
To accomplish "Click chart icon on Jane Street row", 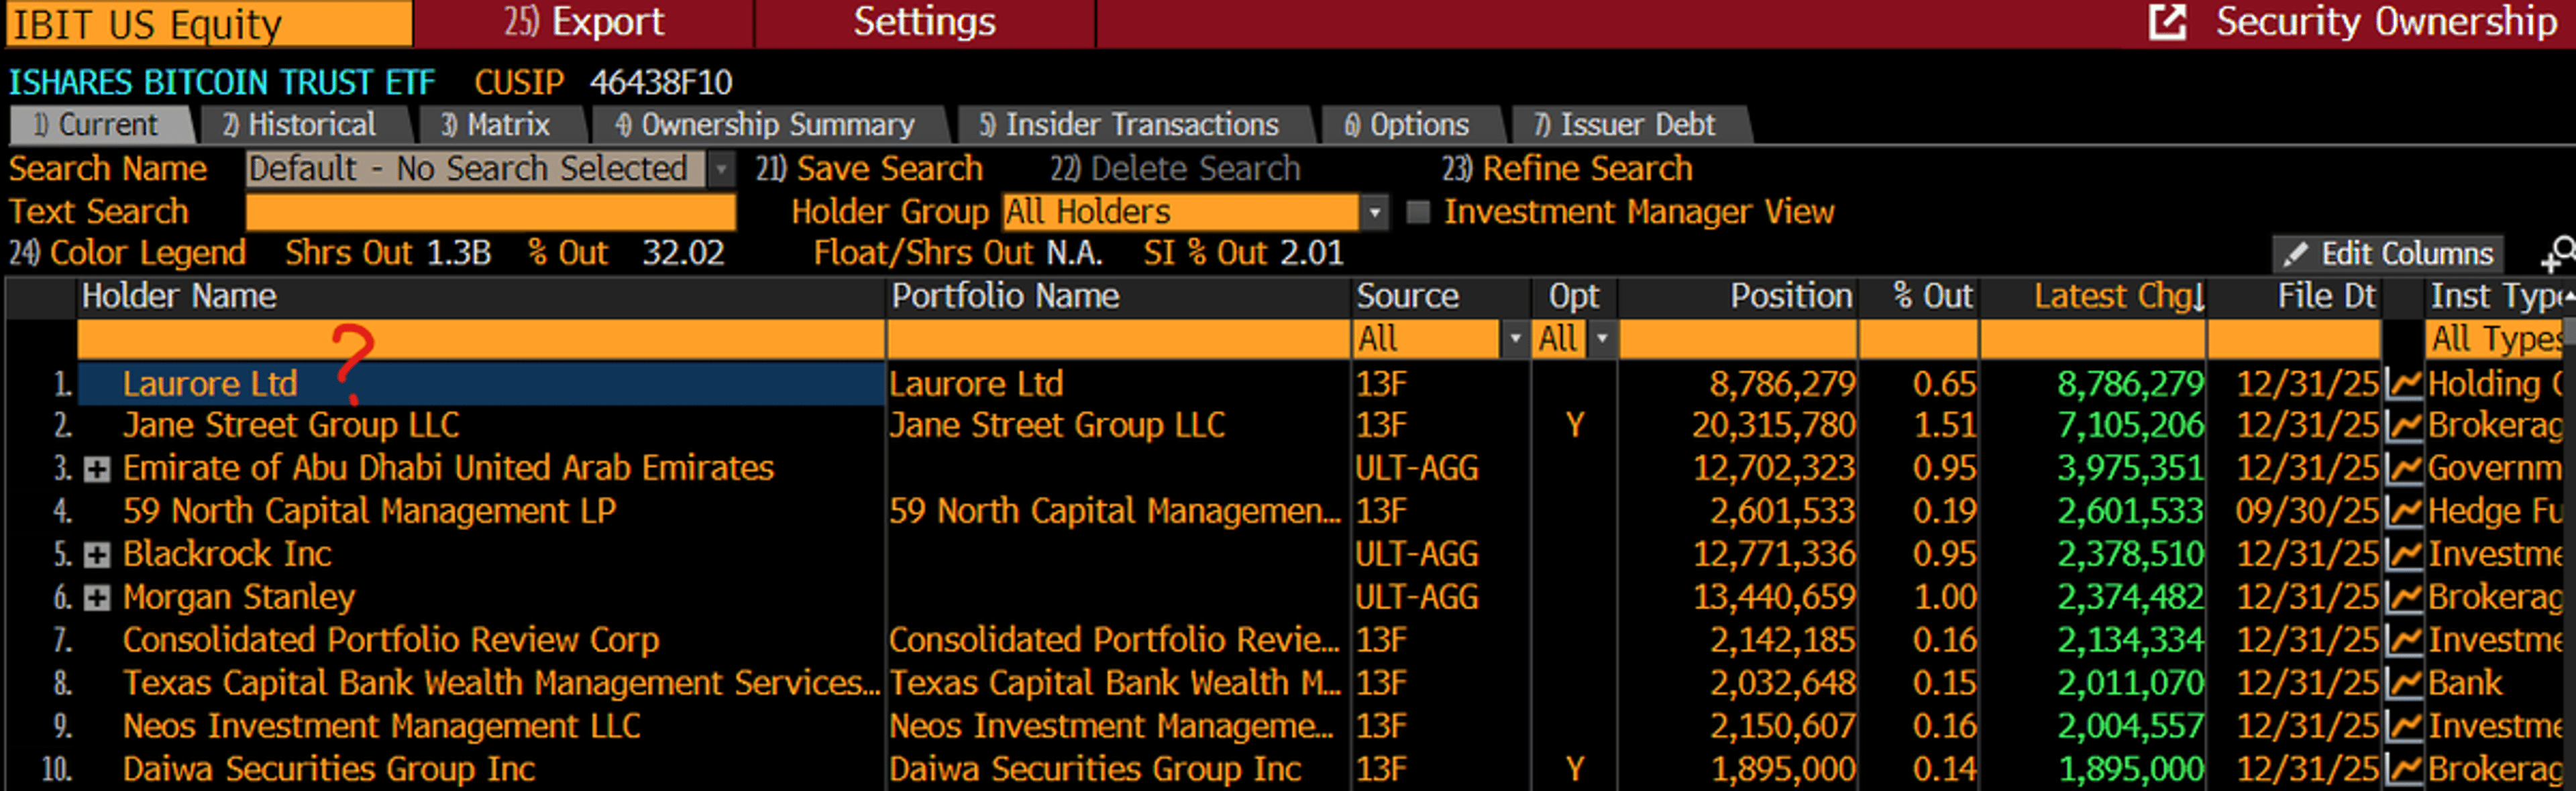I will [2404, 426].
